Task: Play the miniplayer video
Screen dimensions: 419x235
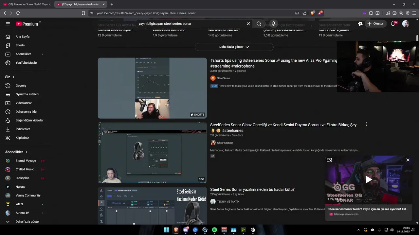Action: 369,179
